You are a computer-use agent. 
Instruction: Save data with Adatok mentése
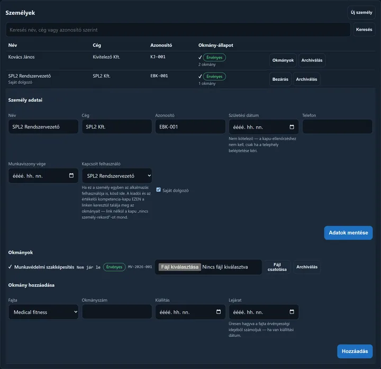[x=348, y=233]
